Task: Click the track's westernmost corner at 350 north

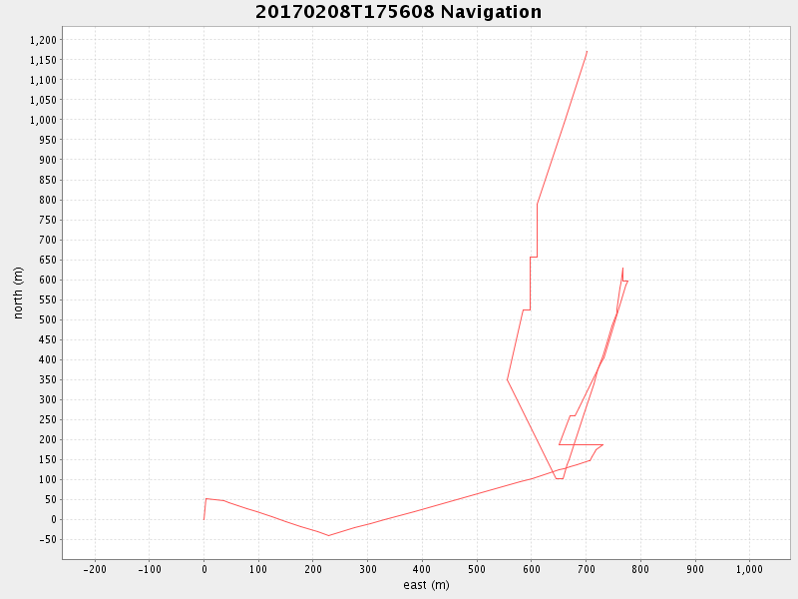Action: (x=507, y=379)
